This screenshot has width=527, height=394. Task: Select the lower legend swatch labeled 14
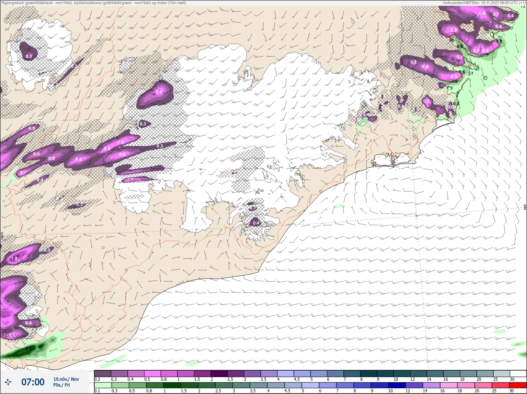[x=431, y=385]
